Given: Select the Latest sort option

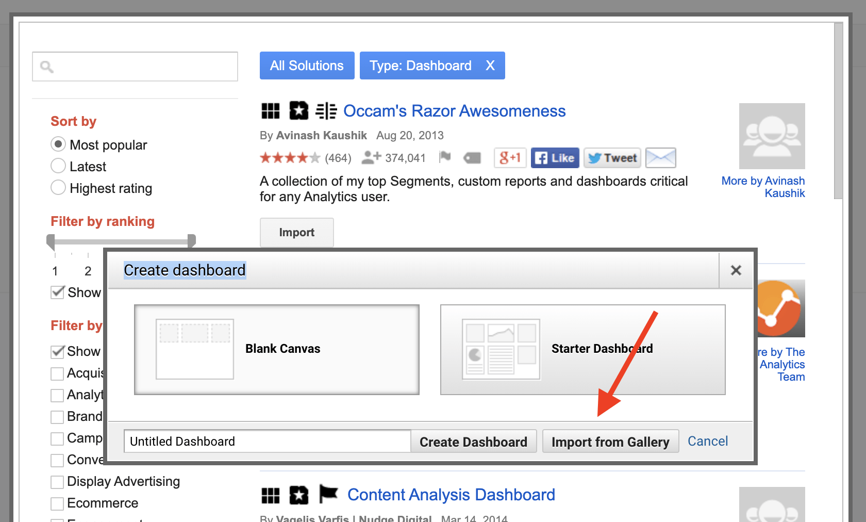Looking at the screenshot, I should (x=58, y=166).
